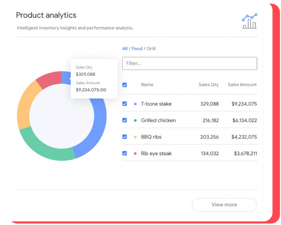Image resolution: width=281 pixels, height=225 pixels.
Task: Open the Food breadcrumb link
Action: click(x=137, y=49)
